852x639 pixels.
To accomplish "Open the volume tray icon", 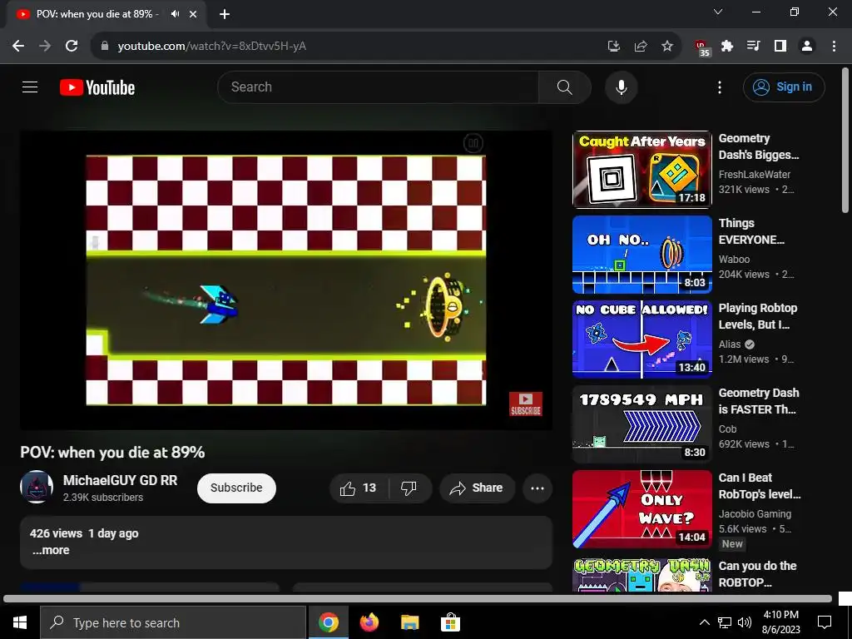I will [x=745, y=622].
